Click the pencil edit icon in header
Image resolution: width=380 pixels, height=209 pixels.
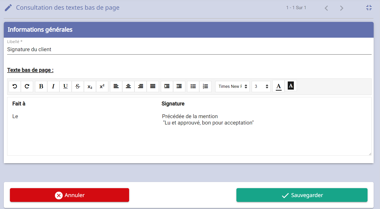tap(8, 8)
